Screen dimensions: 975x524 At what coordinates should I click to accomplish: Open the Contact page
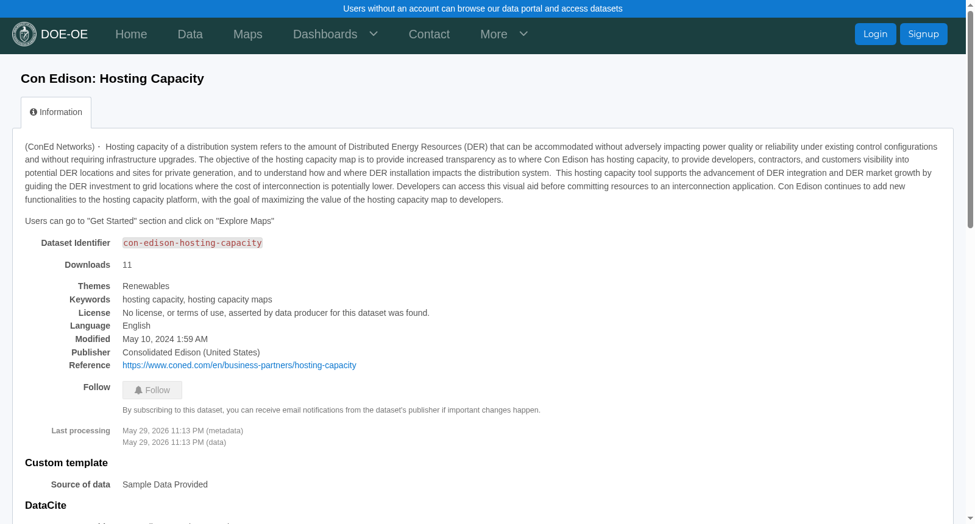[x=429, y=34]
